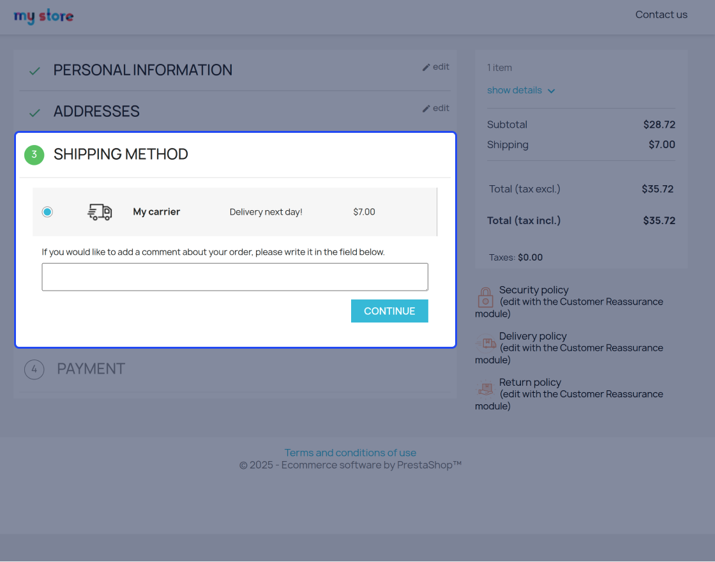The width and height of the screenshot is (715, 562).
Task: Click the Return policy box icon
Action: 486,389
